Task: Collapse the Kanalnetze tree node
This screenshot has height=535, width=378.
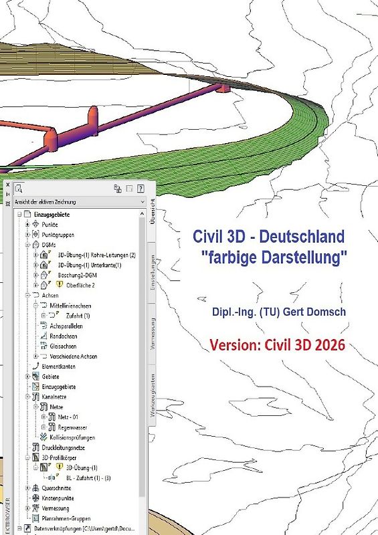Action: [x=27, y=397]
